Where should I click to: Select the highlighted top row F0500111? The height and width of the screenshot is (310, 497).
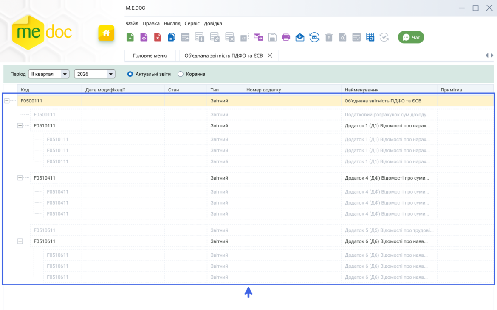point(255,101)
